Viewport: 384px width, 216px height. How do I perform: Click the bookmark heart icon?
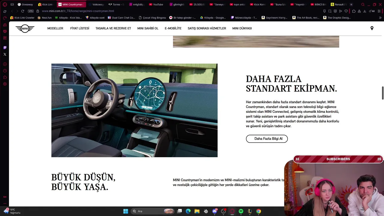(346, 11)
